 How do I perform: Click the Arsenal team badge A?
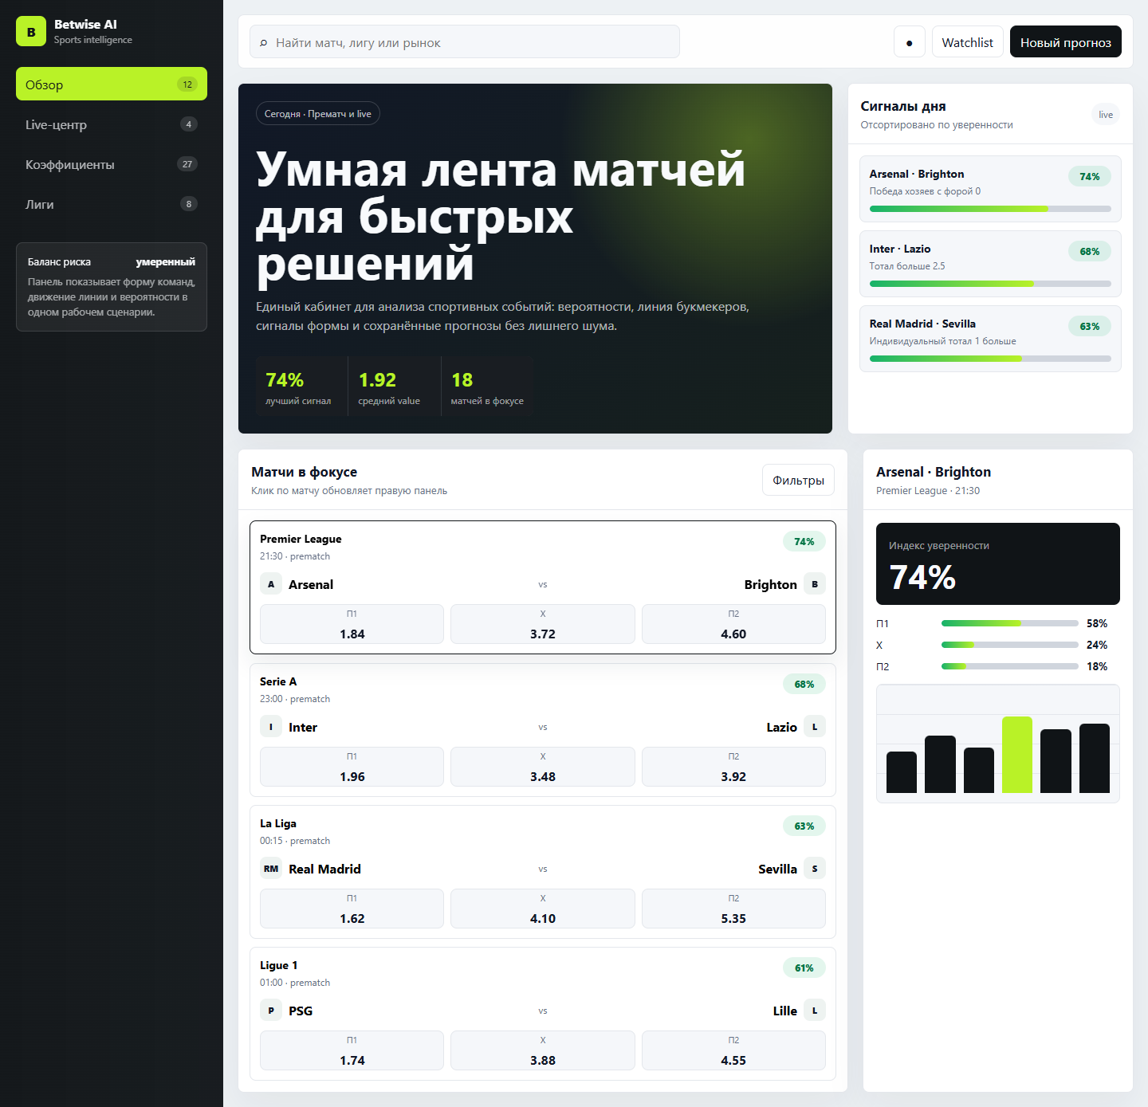click(271, 584)
